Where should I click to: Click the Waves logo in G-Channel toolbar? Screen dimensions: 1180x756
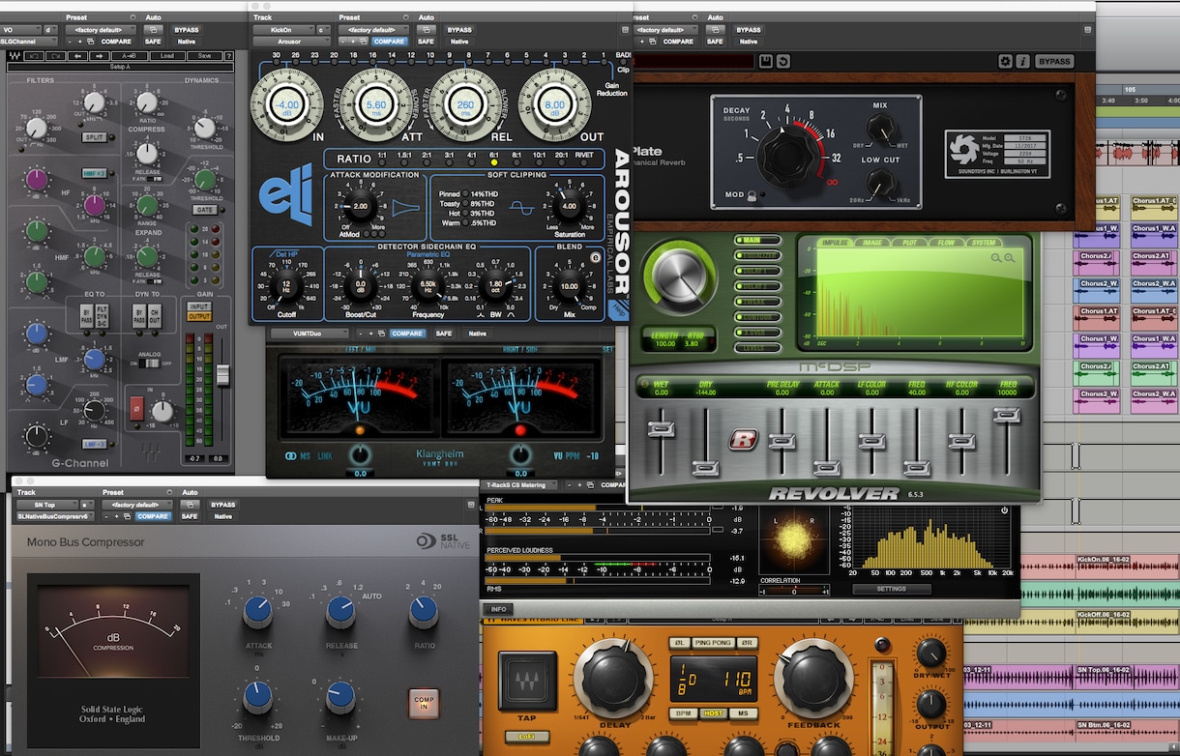point(14,55)
